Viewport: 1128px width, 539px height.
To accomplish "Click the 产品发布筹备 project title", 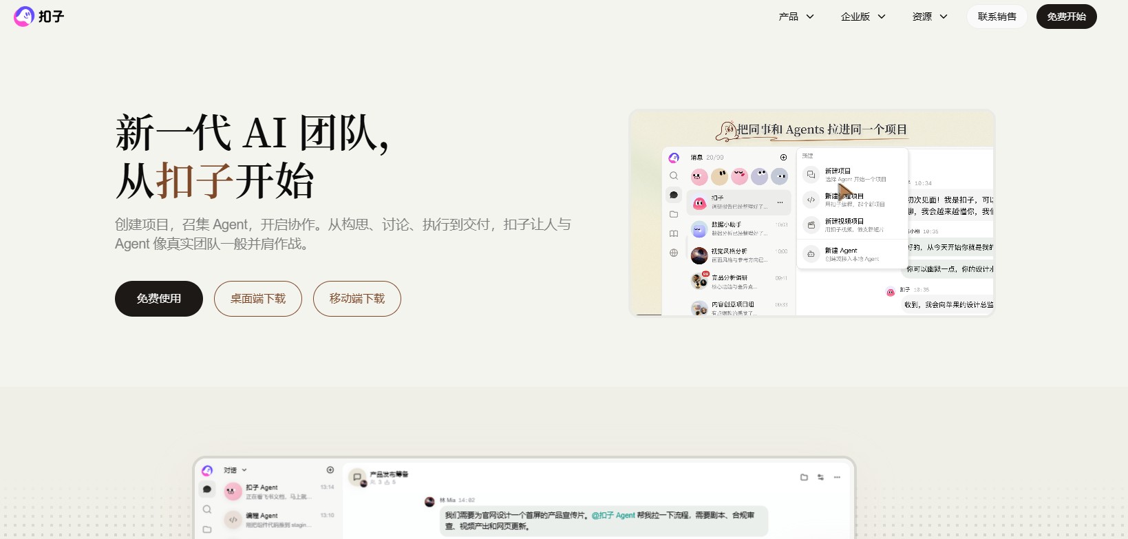I will [389, 474].
